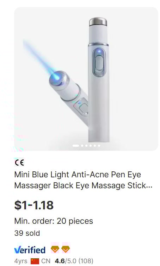Image resolution: width=160 pixels, height=266 pixels.
Task: Click the CN country code label
Action: 46,261
